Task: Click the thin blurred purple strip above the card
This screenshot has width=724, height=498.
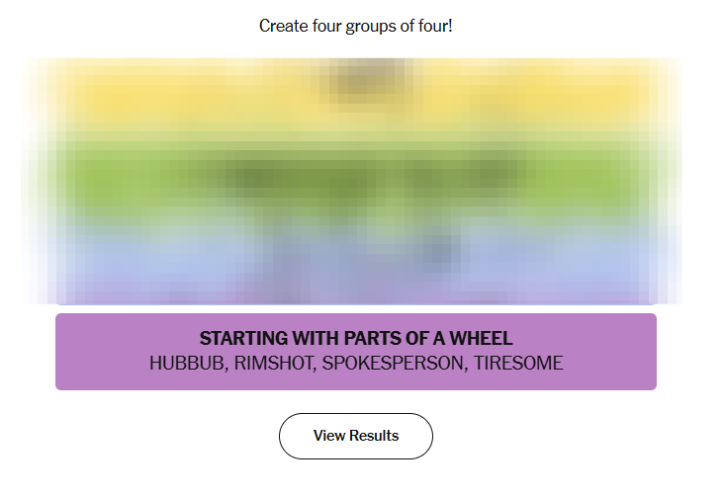Action: [x=356, y=296]
